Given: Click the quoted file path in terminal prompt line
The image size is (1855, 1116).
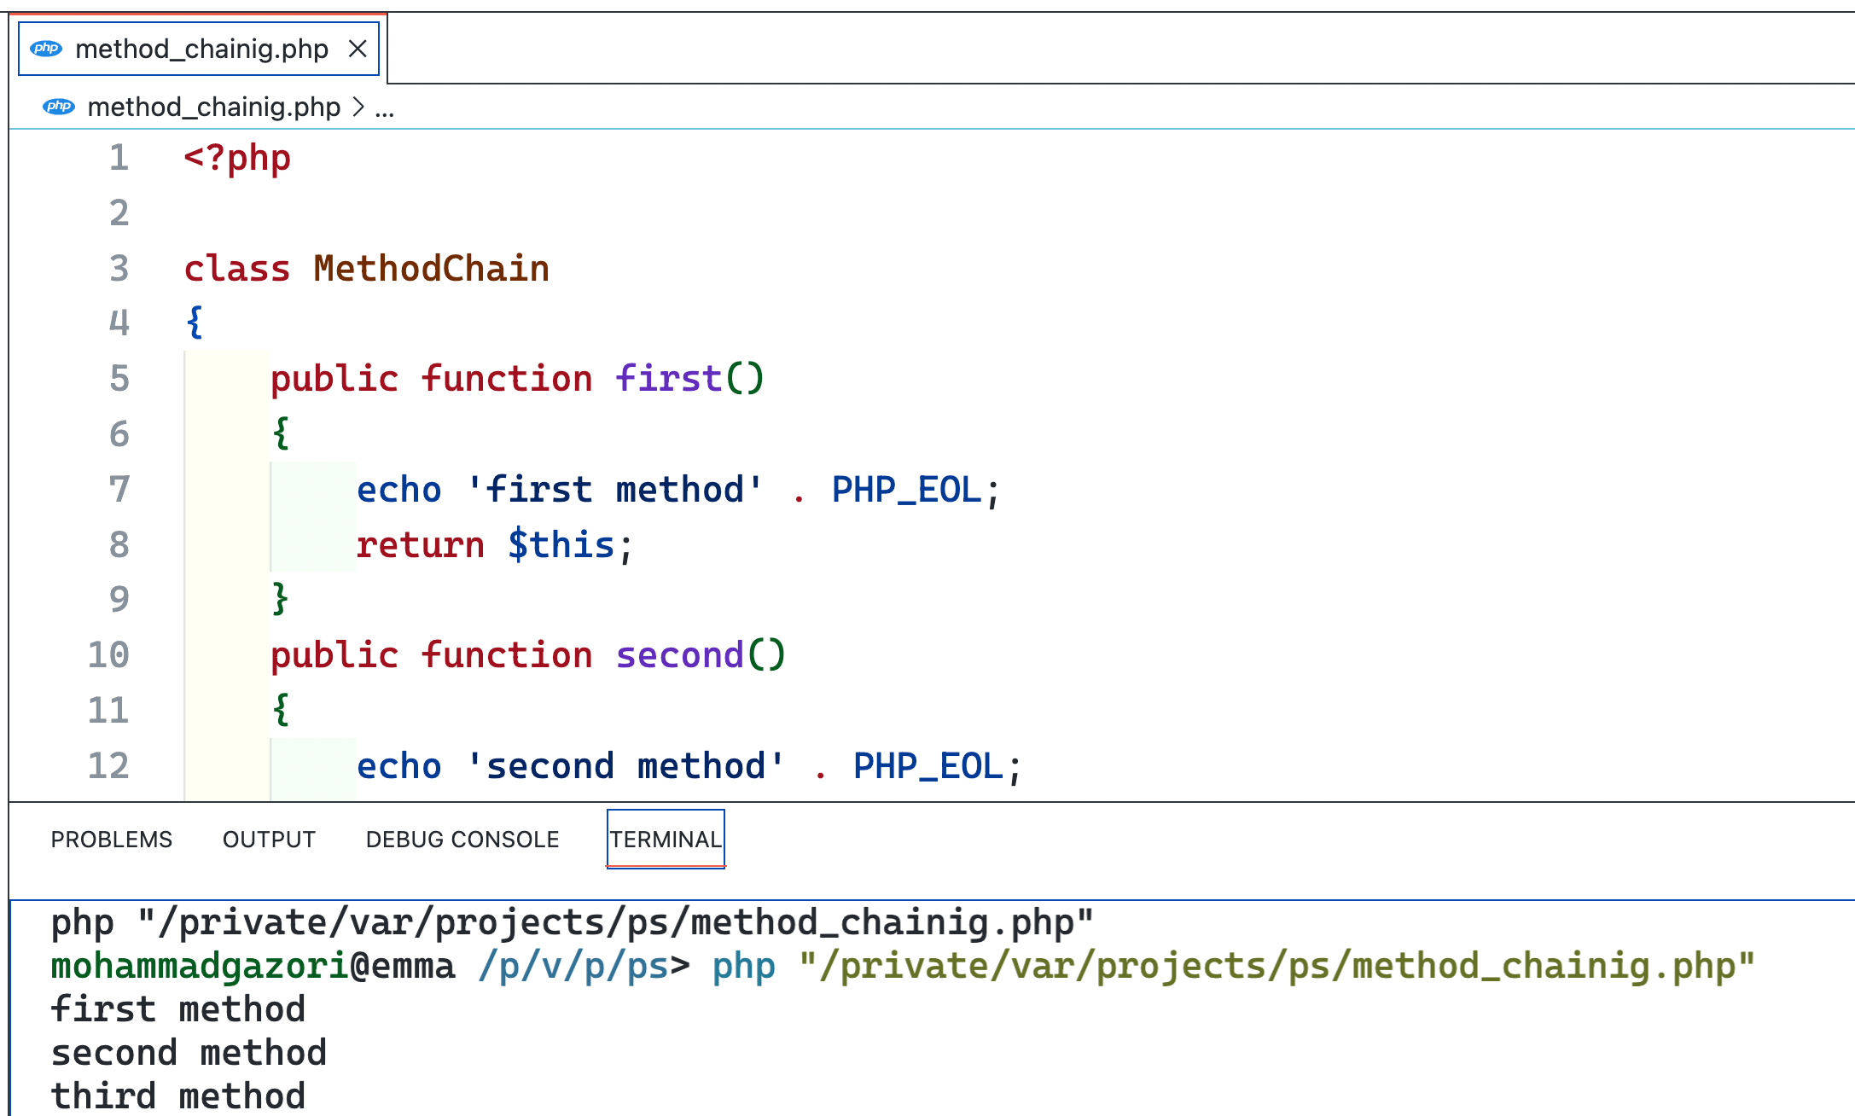Looking at the screenshot, I should coord(1277,967).
